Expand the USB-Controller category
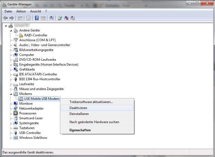This screenshot has height=157, width=215. pyautogui.click(x=11, y=133)
